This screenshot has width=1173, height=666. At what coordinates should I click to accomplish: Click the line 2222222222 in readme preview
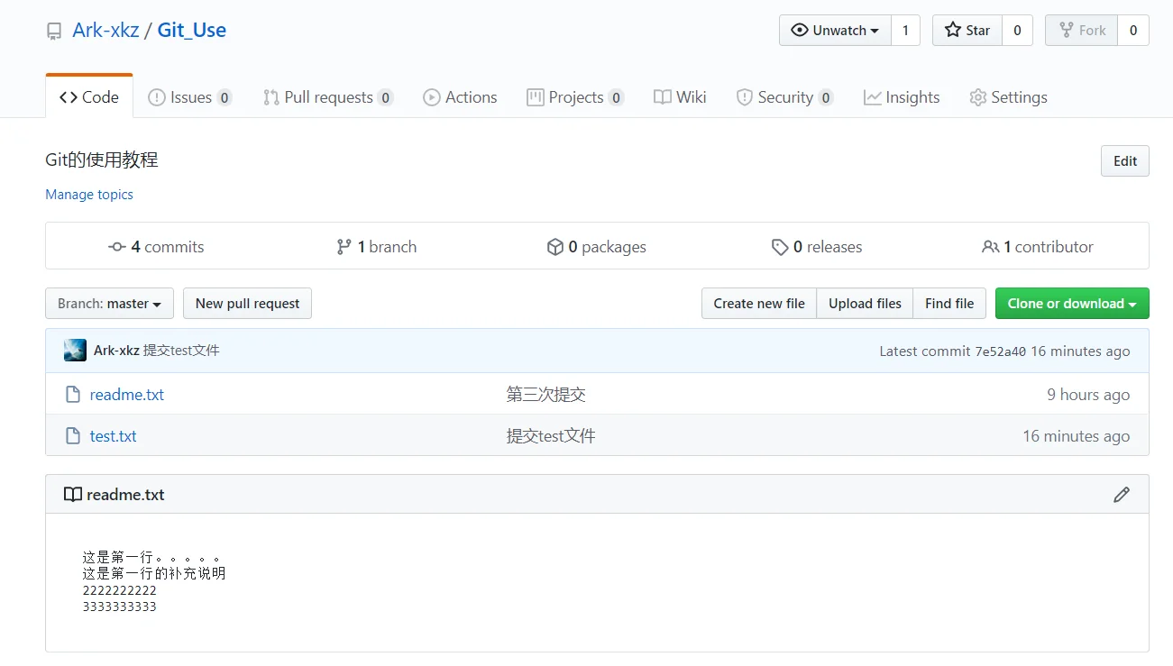point(119,590)
